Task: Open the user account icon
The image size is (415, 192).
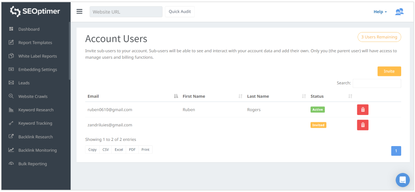Action: point(399,12)
